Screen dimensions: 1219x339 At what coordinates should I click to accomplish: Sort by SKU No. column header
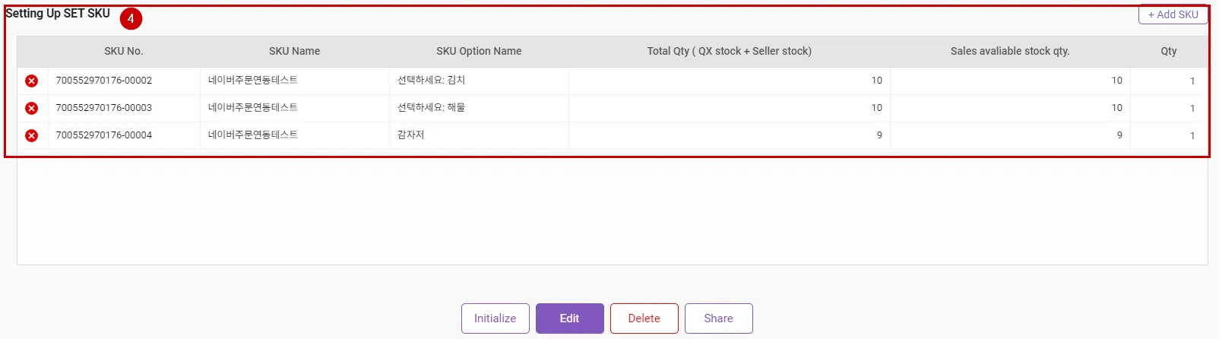(x=124, y=51)
